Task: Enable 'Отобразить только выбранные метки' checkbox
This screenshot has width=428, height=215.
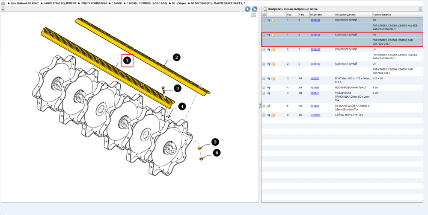Action: [265, 9]
